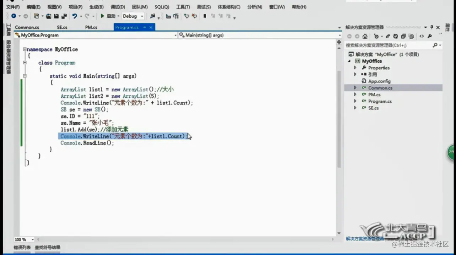The image size is (456, 255).
Task: Open Properties via wrench icon in Solution Explorer toolbar
Action: tap(430, 36)
